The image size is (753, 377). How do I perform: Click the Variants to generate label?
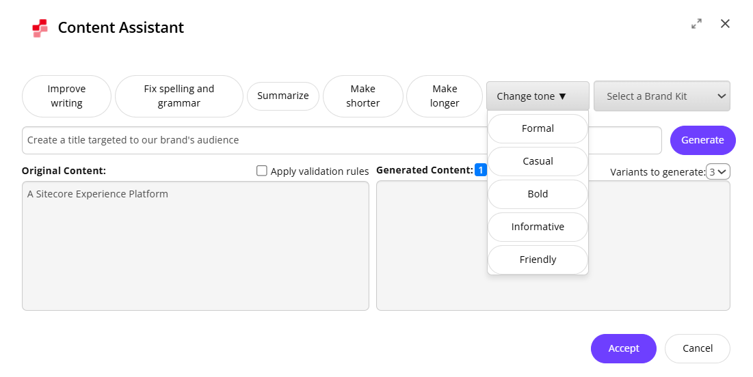point(657,172)
